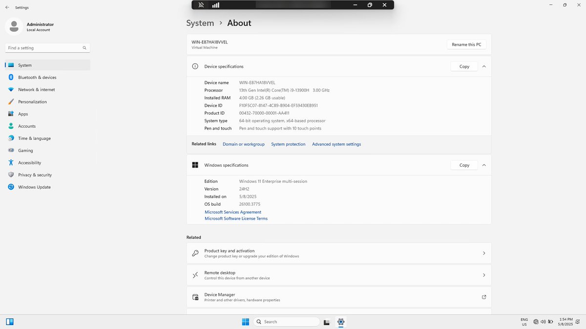Minimize the remote session connection bar
Viewport: 586px width, 329px height.
(x=355, y=5)
